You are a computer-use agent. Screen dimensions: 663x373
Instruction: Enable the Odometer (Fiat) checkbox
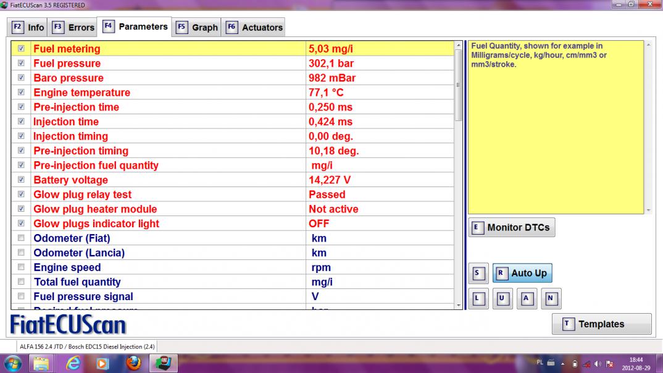tap(21, 238)
